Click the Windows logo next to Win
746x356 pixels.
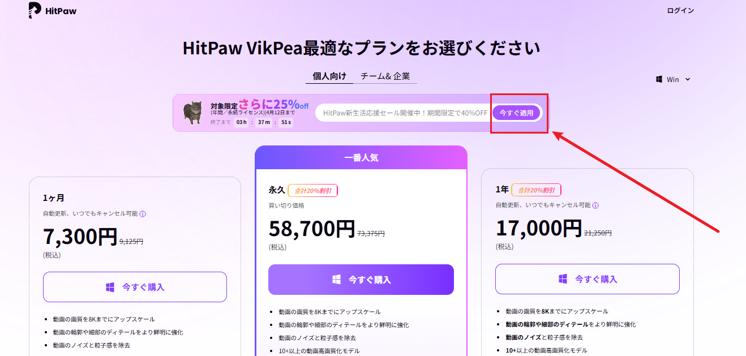pos(659,79)
